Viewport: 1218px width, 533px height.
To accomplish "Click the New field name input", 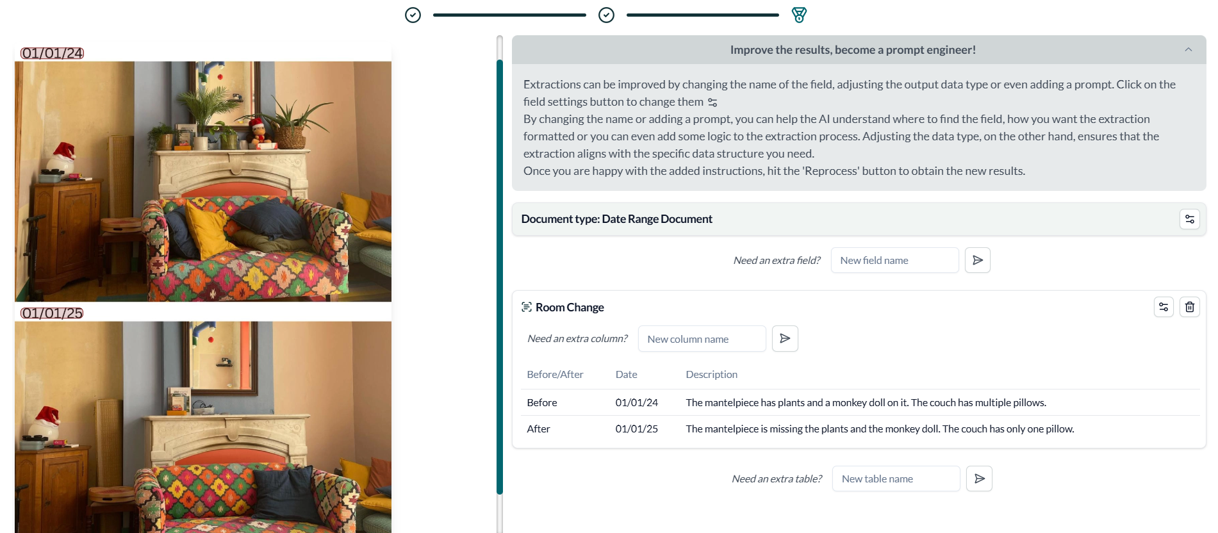I will (x=894, y=260).
